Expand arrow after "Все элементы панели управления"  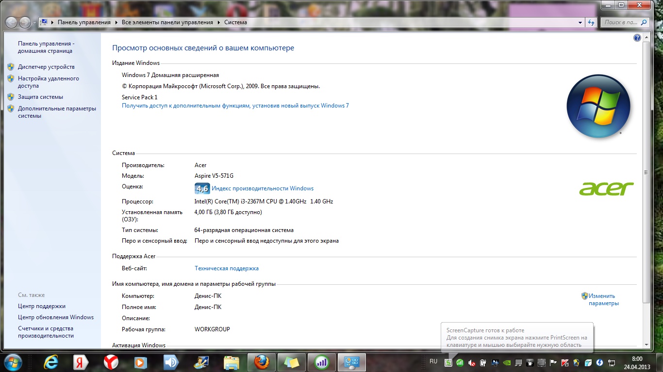tap(218, 22)
